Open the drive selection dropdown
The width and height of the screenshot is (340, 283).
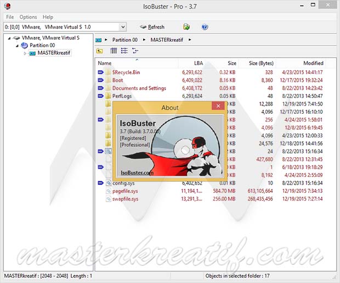123,27
